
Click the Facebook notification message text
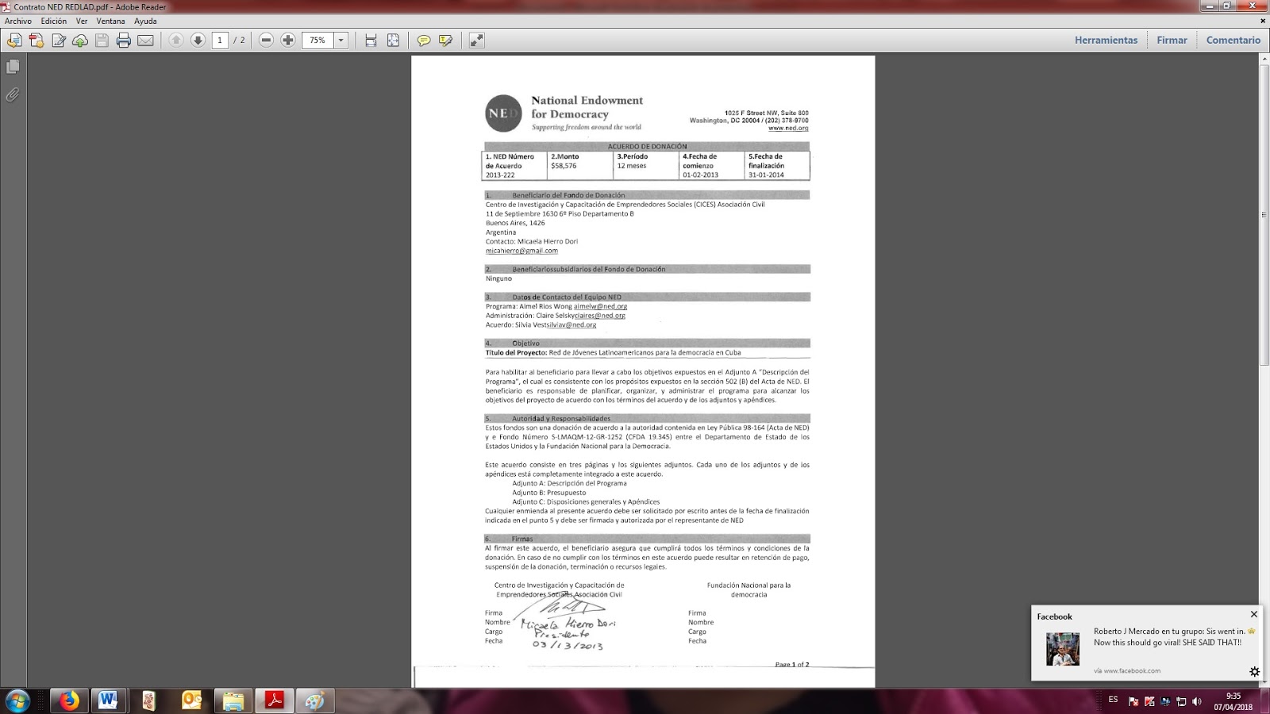point(1174,637)
